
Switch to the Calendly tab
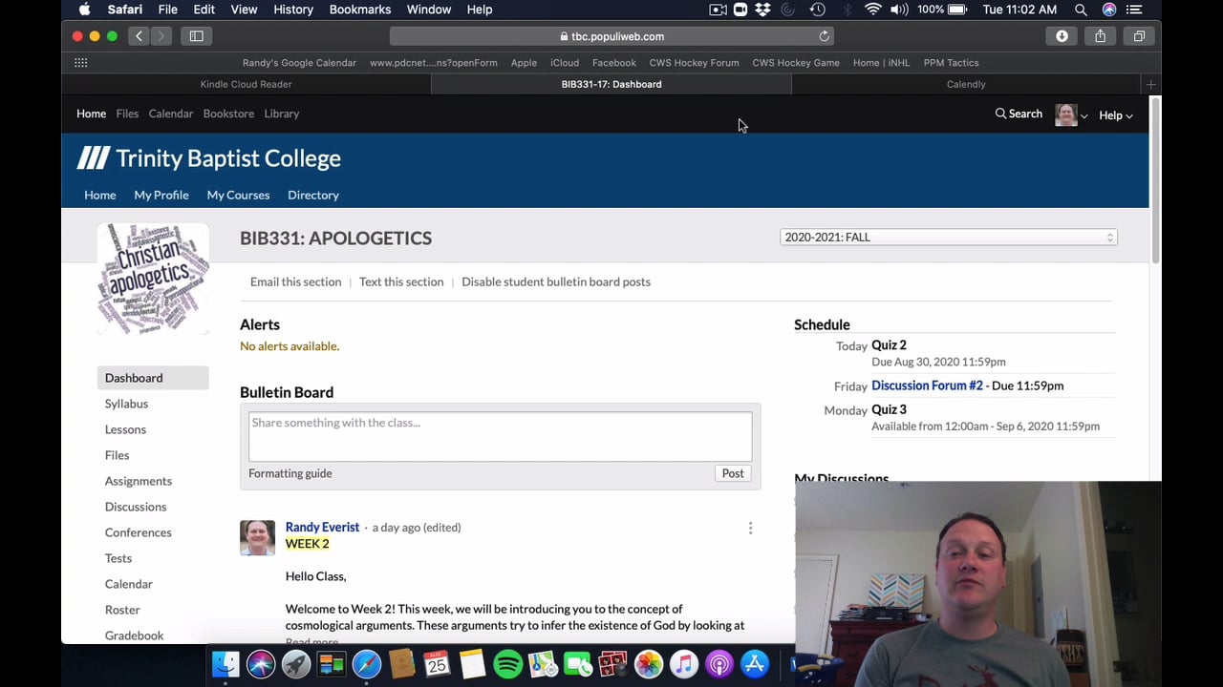pos(966,84)
